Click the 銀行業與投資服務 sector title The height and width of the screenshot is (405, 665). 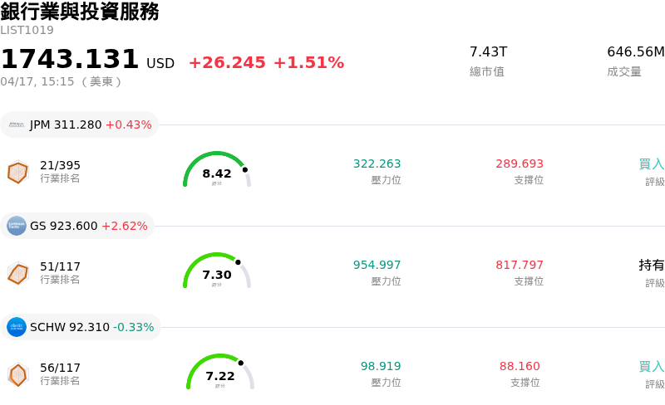point(80,12)
